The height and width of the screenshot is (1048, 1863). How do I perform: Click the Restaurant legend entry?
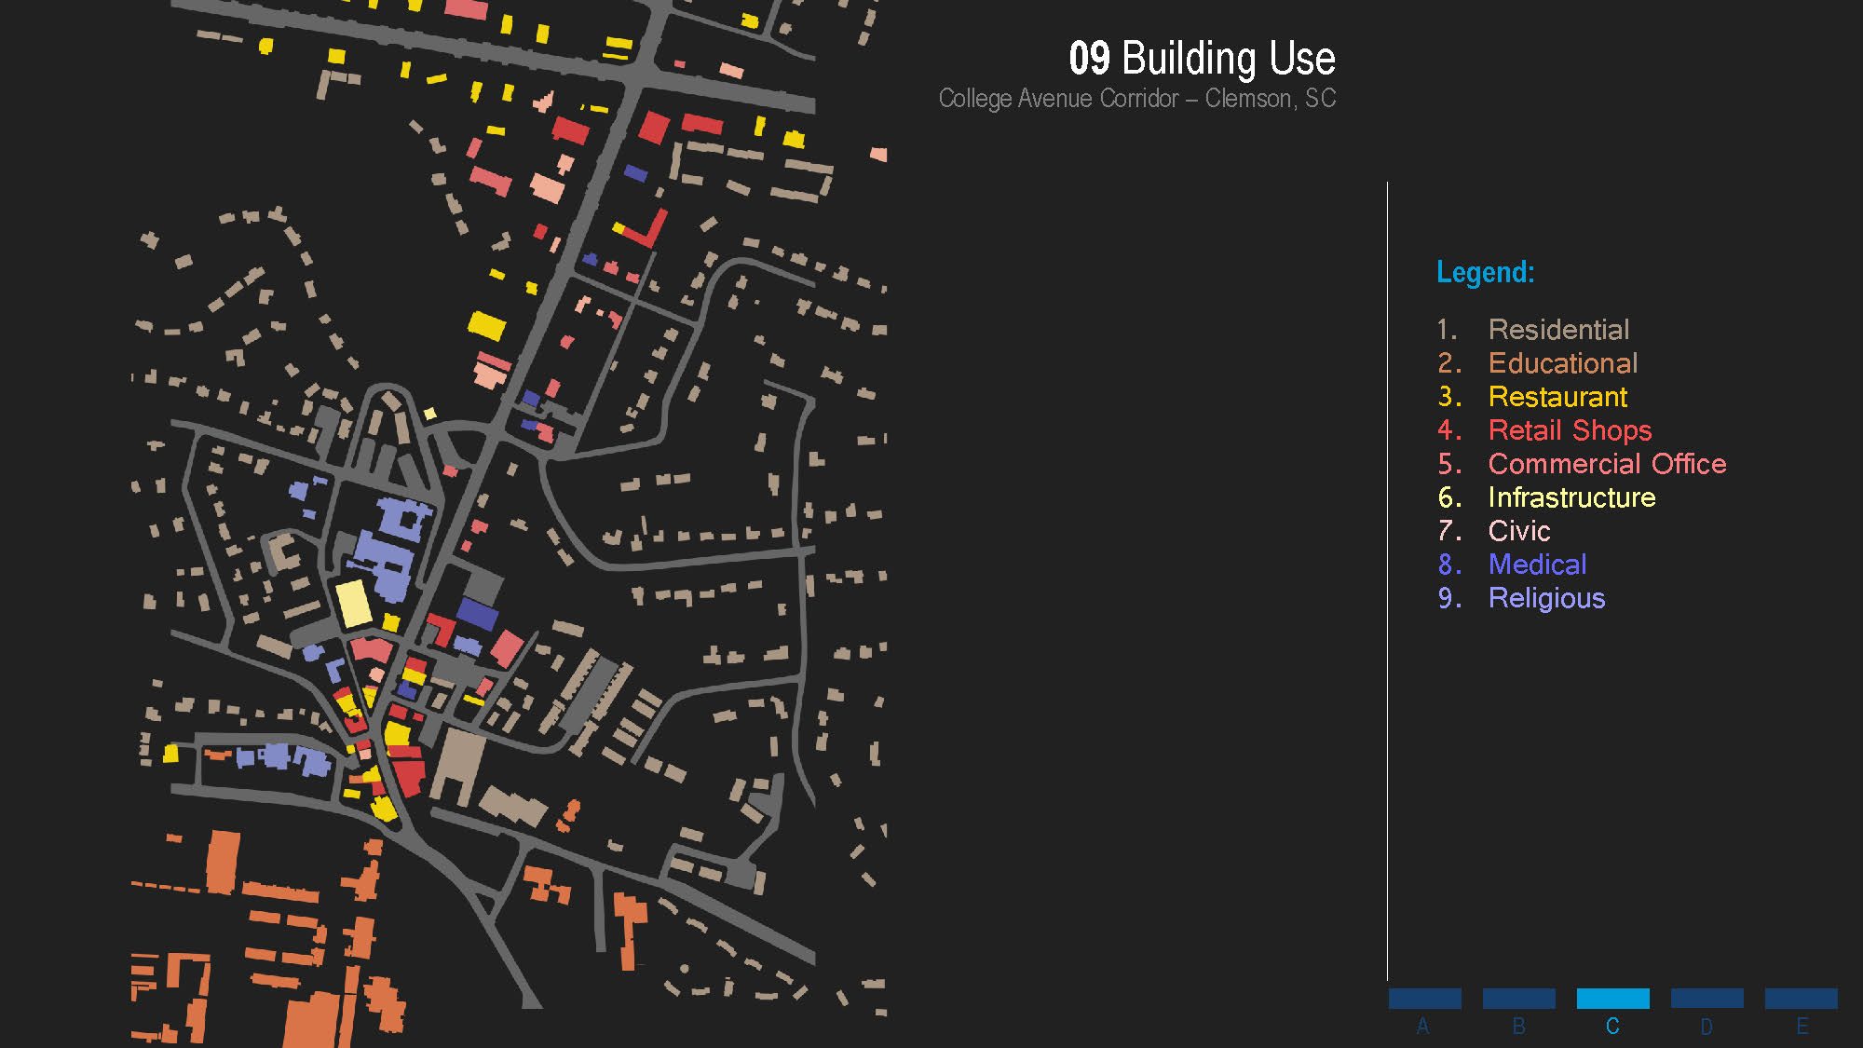(x=1532, y=397)
